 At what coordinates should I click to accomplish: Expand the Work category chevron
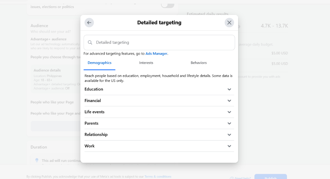point(229,146)
